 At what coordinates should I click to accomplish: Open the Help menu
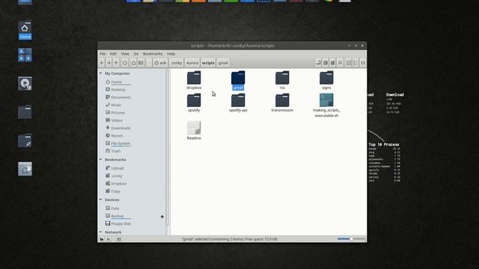[171, 54]
